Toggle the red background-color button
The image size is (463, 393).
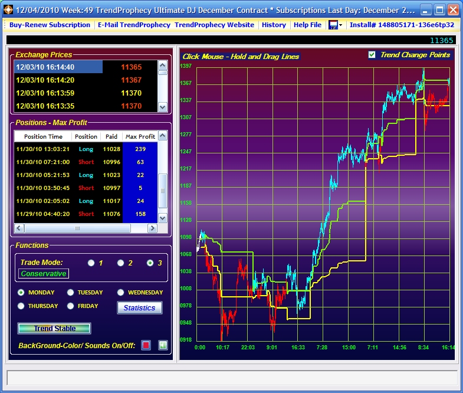pos(146,345)
